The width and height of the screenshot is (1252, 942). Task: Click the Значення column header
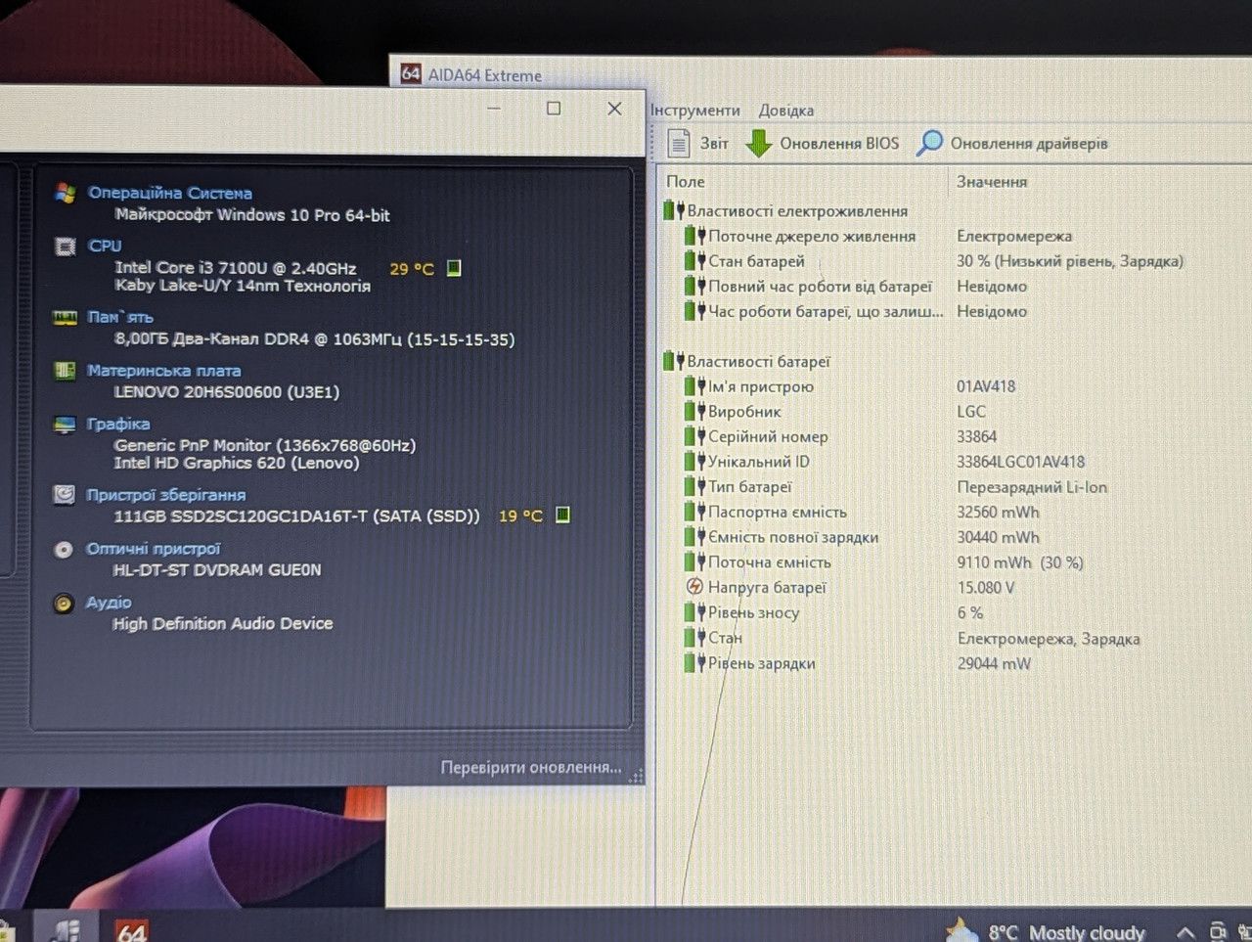[x=992, y=181]
